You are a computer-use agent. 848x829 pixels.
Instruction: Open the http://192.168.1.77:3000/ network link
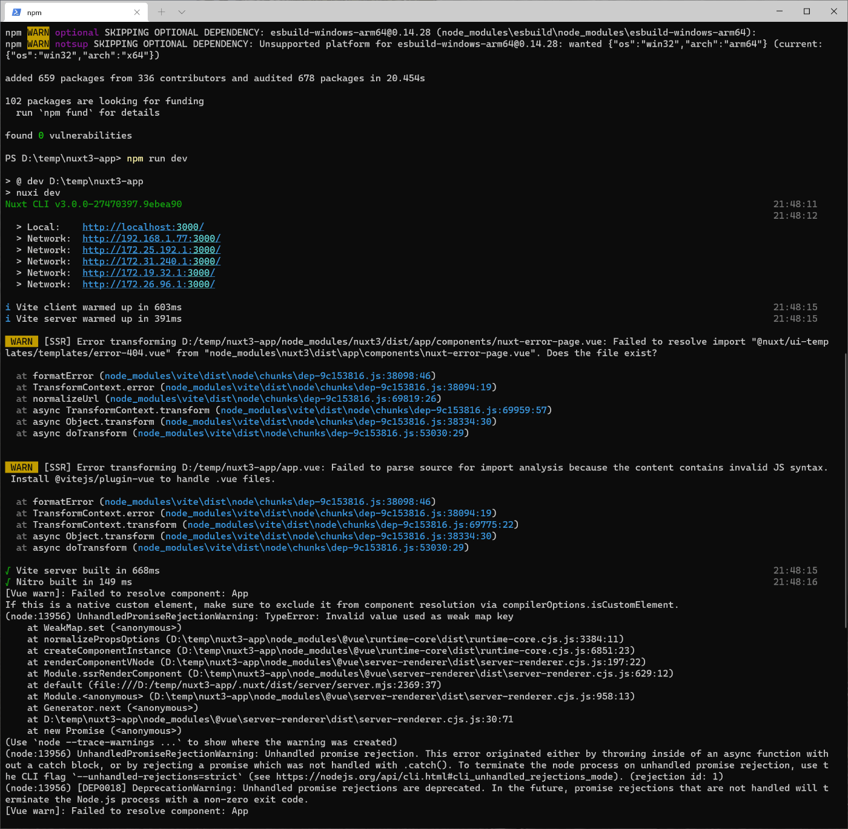click(151, 239)
